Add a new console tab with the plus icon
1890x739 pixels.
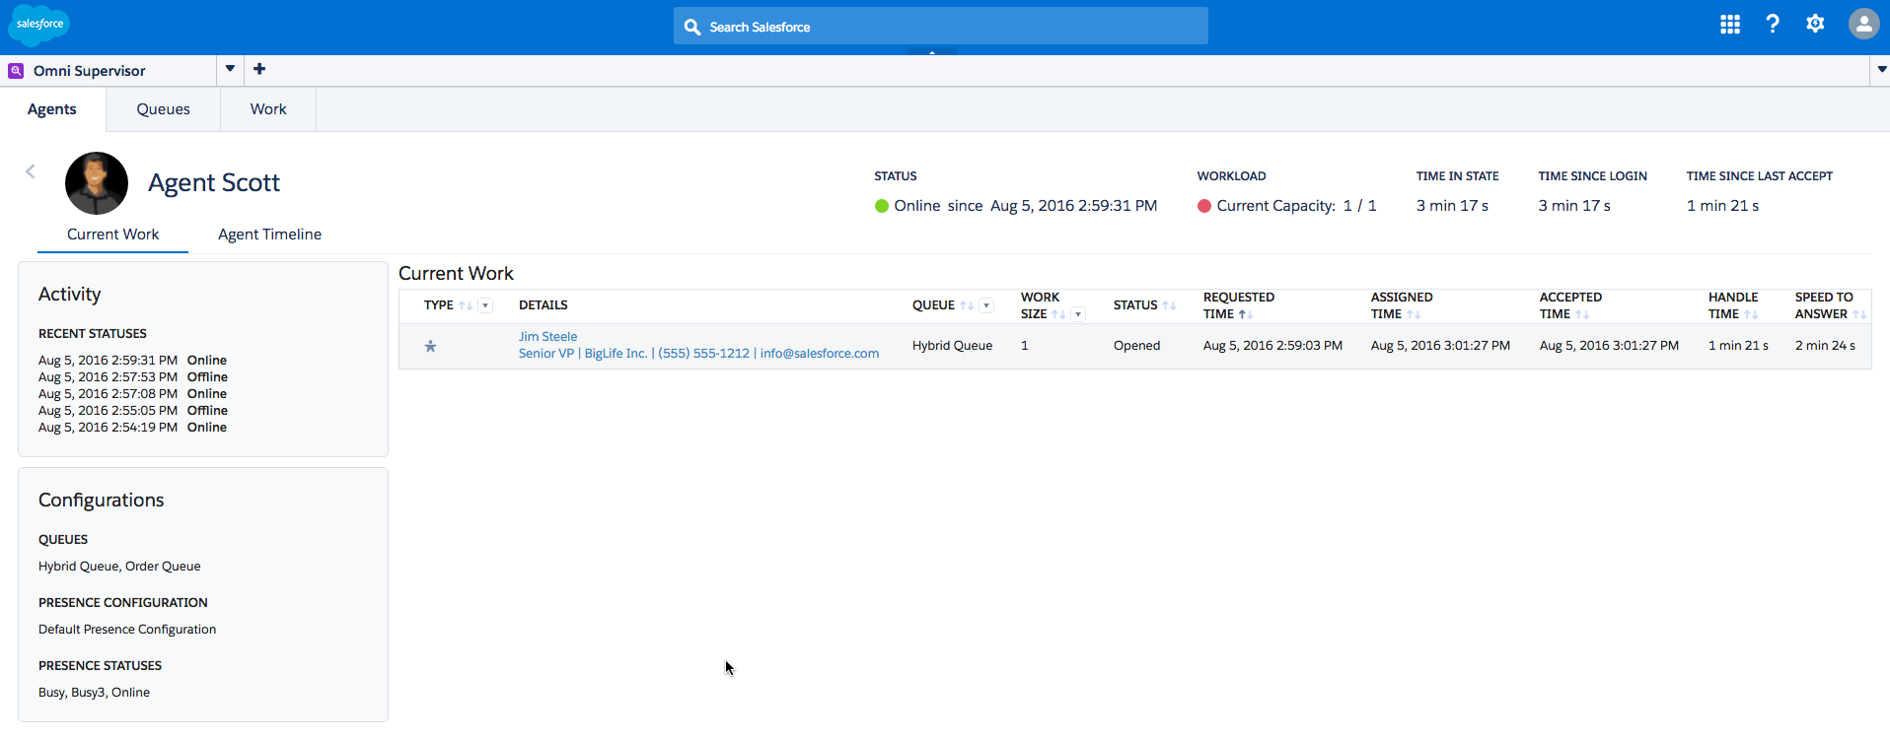(259, 69)
